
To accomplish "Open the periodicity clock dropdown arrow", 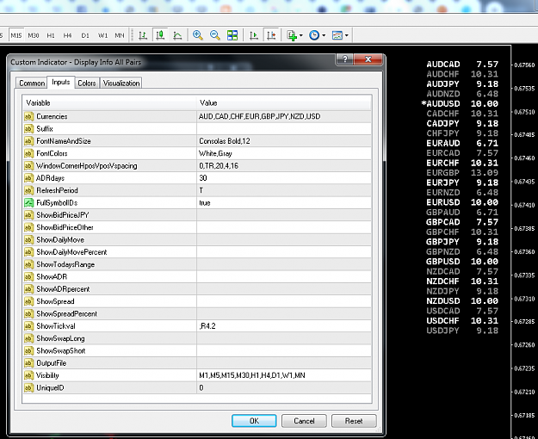I will click(324, 35).
